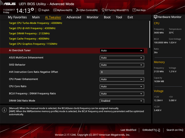Click Target CPU Graphics Frequency: 1150MHz

click(33, 44)
